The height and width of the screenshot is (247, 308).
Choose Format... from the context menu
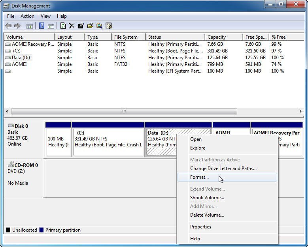(x=199, y=177)
